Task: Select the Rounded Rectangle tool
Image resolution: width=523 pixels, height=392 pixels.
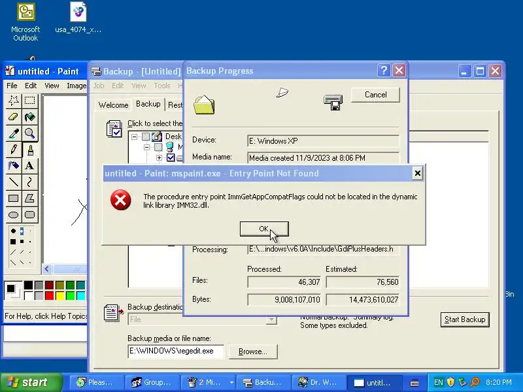Action: pyautogui.click(x=29, y=215)
